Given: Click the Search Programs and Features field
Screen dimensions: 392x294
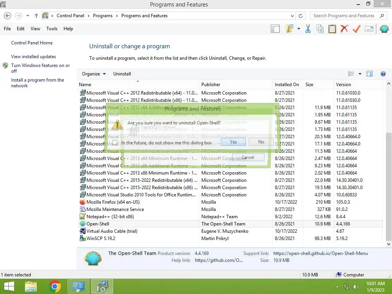Looking at the screenshot, I should [x=345, y=16].
